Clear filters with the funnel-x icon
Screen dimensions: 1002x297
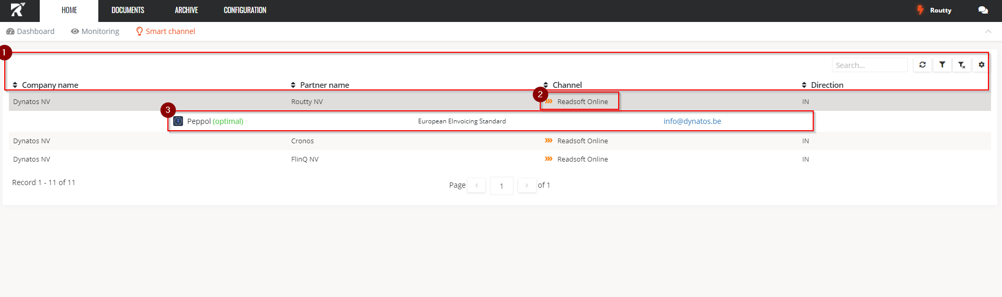coord(962,65)
